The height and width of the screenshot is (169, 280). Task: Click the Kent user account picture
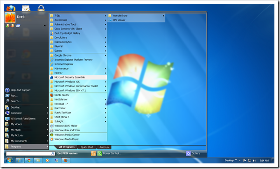tap(10, 18)
